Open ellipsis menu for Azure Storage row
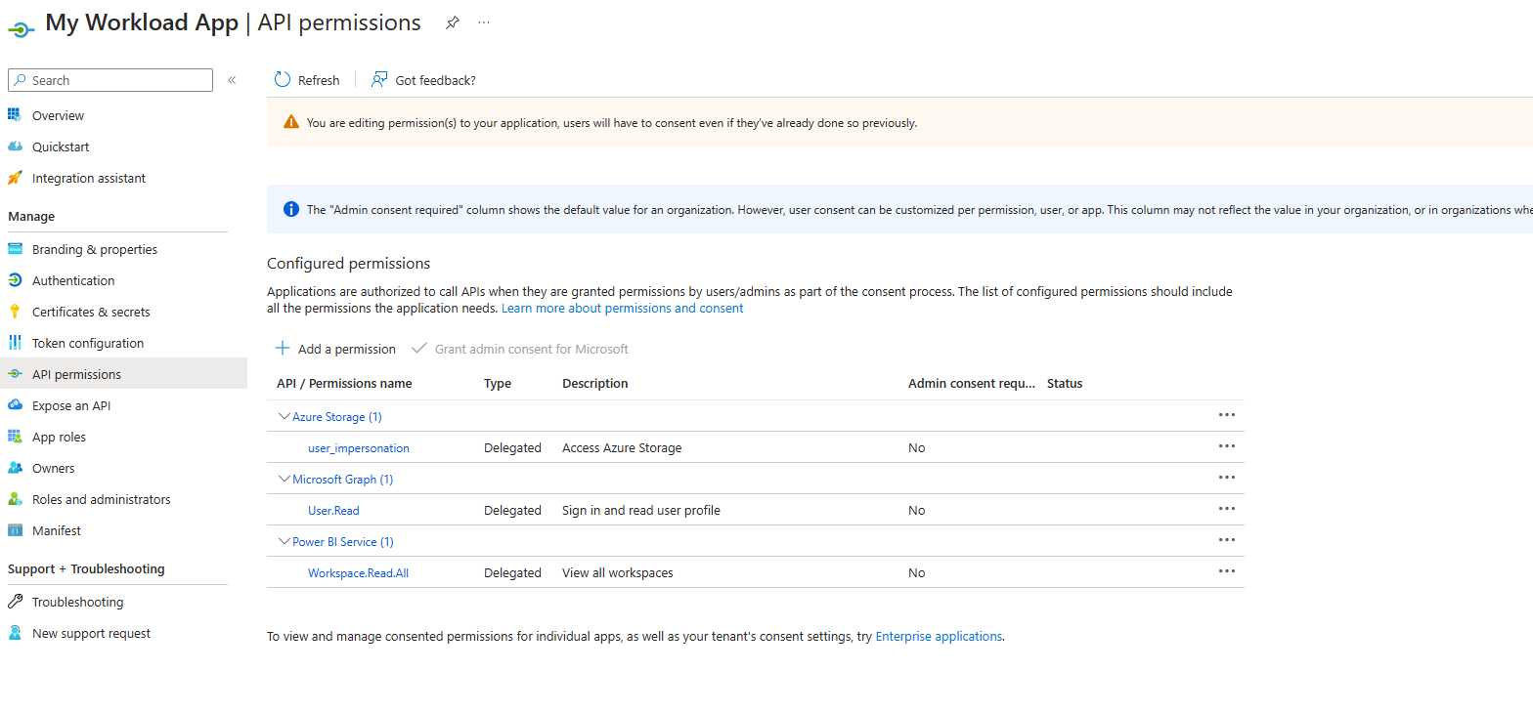 (1227, 415)
